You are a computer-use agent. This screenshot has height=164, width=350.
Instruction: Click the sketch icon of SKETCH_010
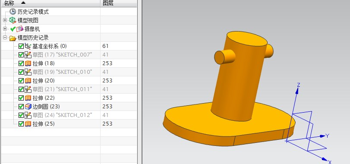tap(28, 72)
